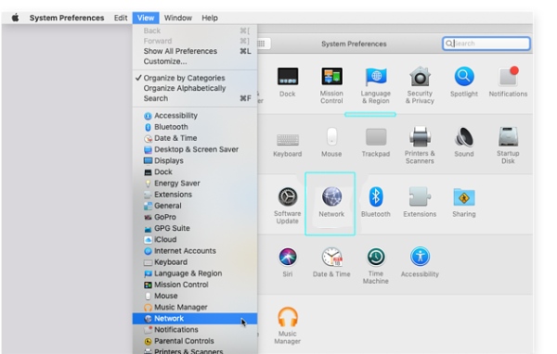
Task: Select Notifications in View menu list
Action: [195, 330]
